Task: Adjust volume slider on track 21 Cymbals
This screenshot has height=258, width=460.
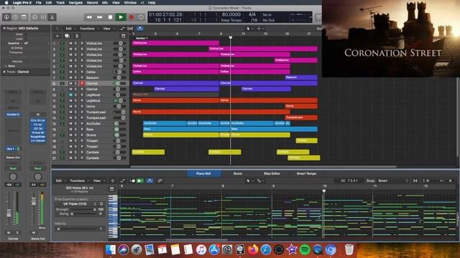Action: [x=120, y=158]
